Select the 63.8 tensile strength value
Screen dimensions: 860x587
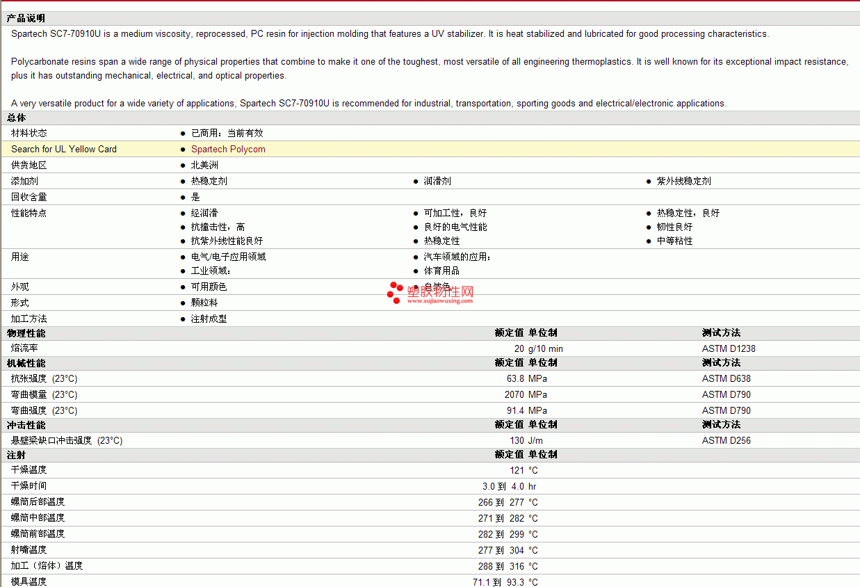coord(515,378)
